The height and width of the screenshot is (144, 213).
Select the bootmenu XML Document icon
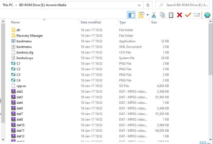(13, 47)
